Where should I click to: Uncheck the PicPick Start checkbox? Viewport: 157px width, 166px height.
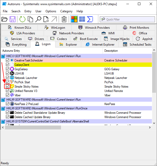(7, 82)
